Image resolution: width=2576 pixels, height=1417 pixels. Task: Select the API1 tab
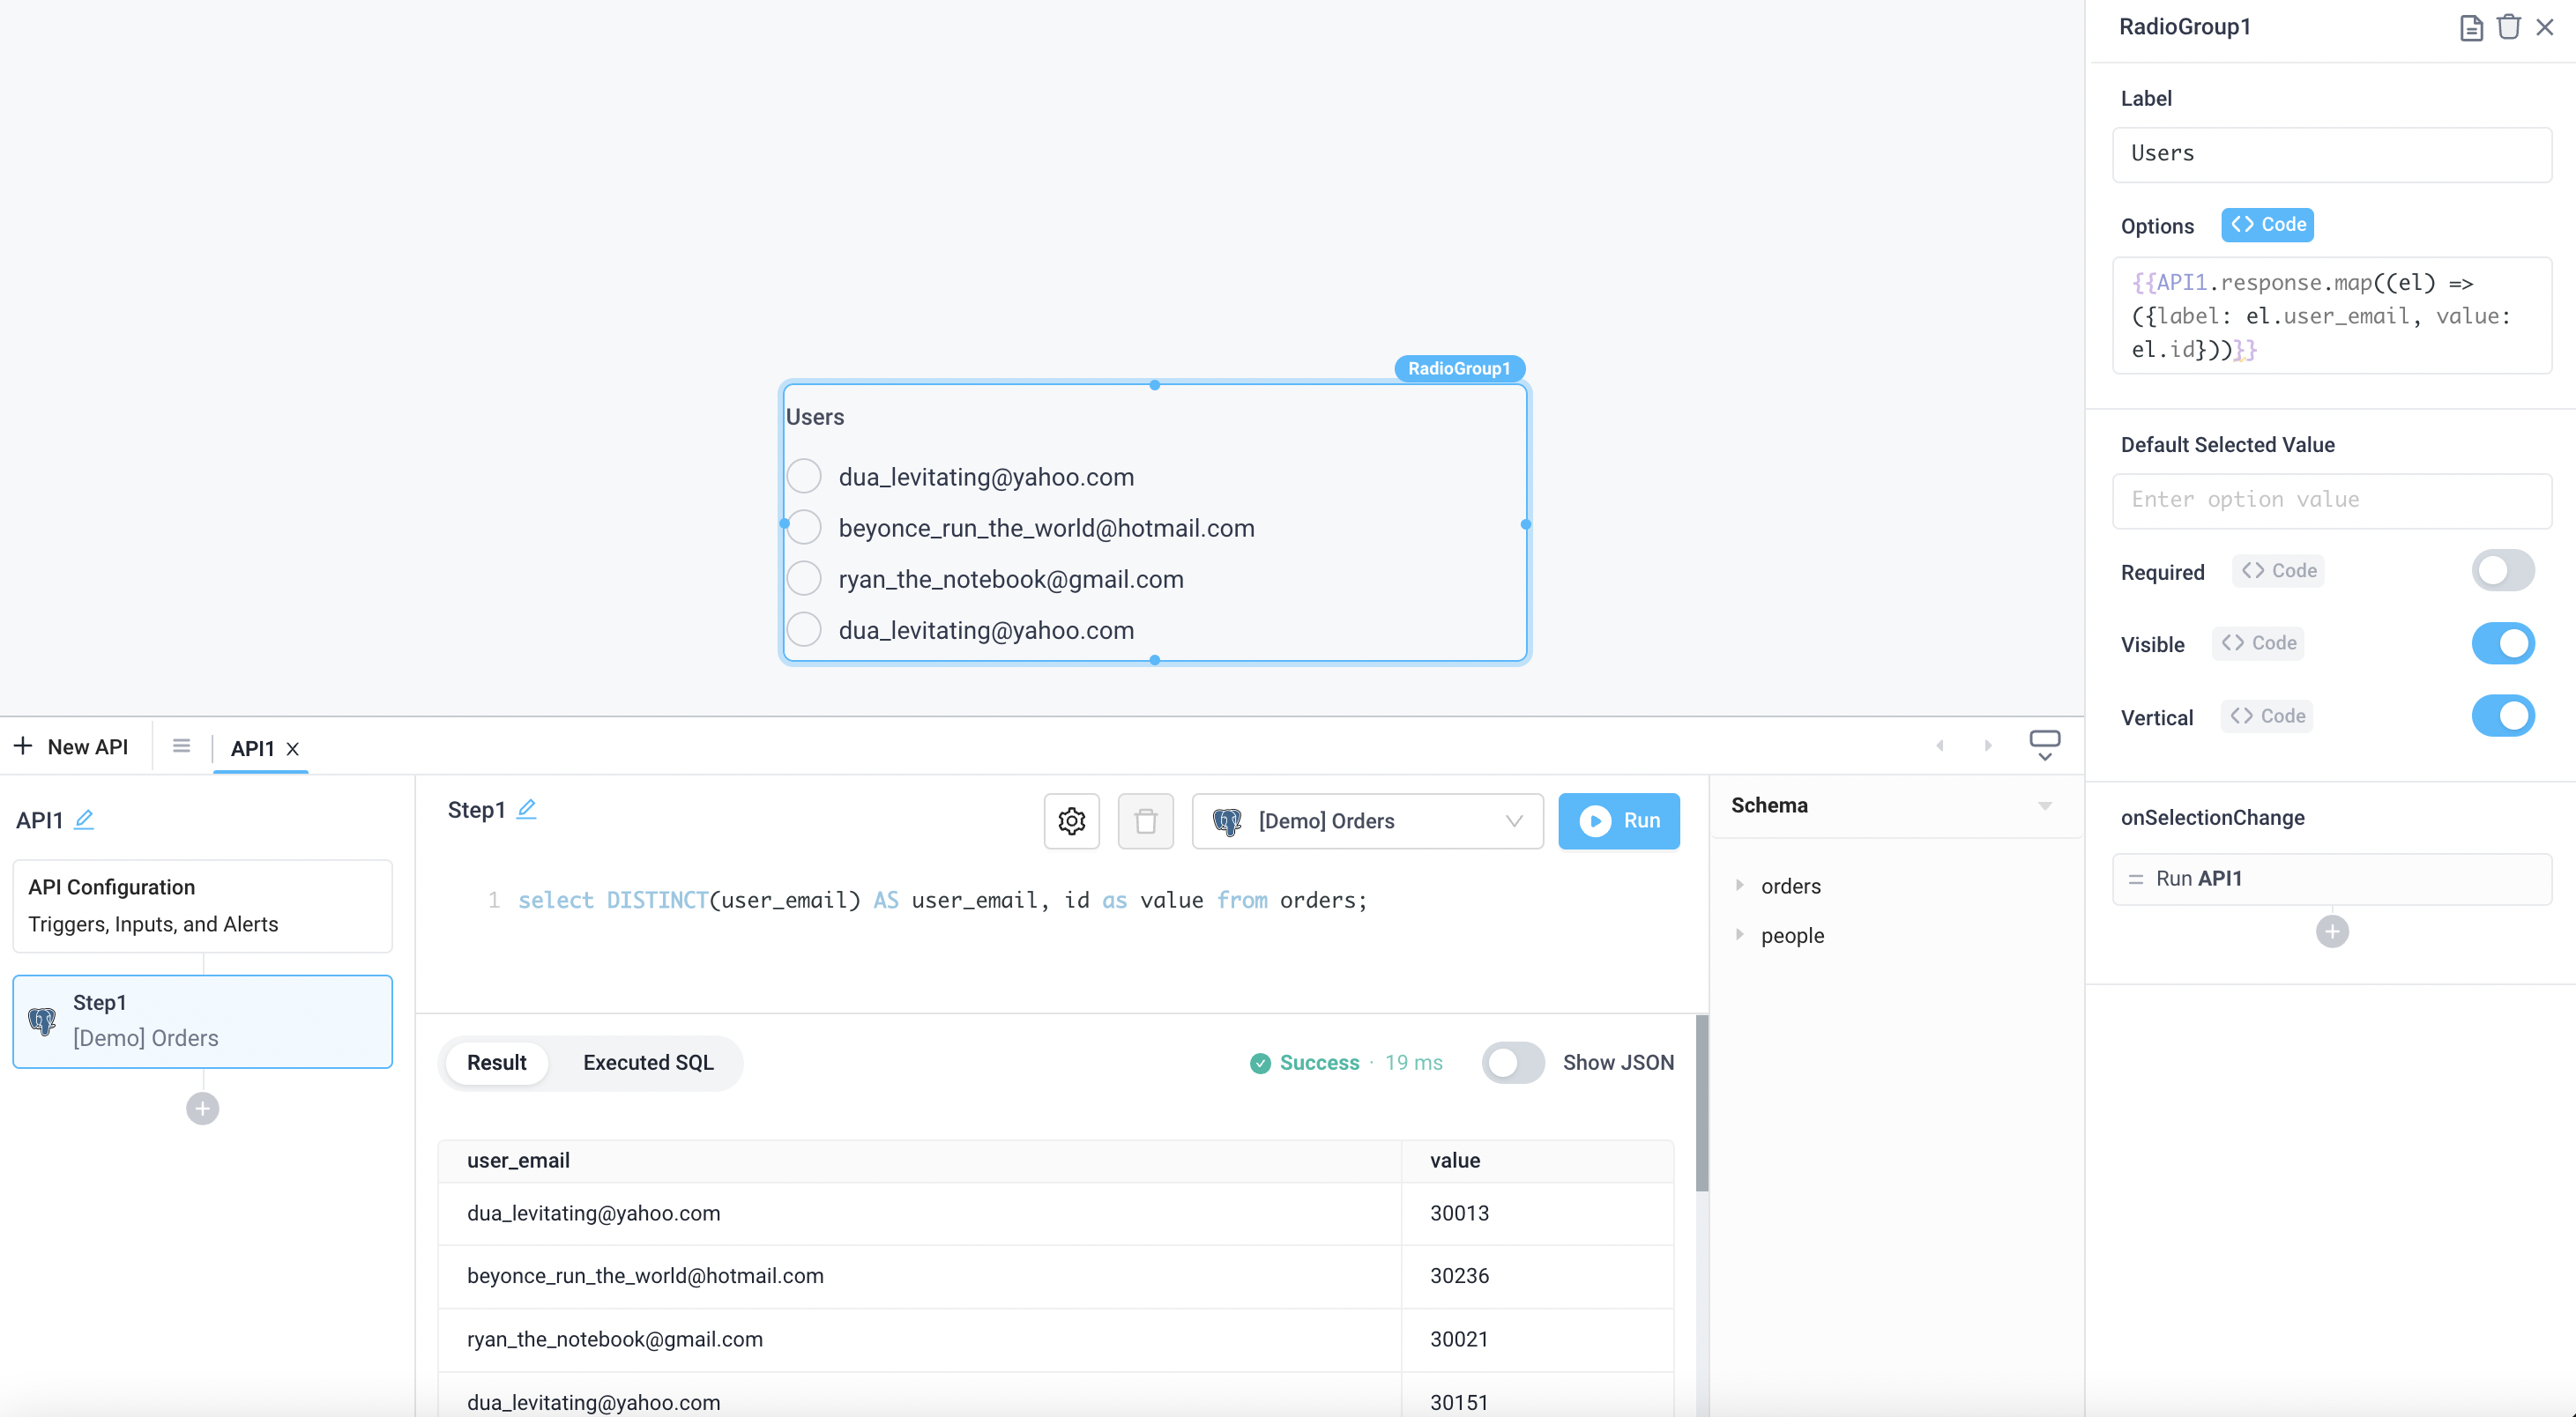(x=253, y=746)
